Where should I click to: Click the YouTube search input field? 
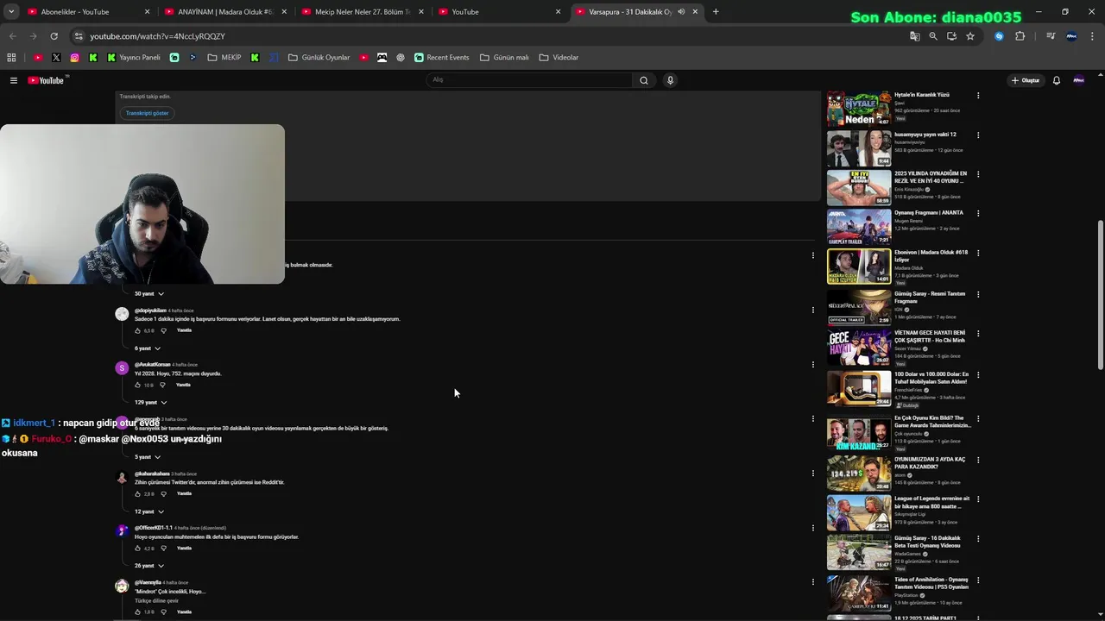pyautogui.click(x=528, y=80)
